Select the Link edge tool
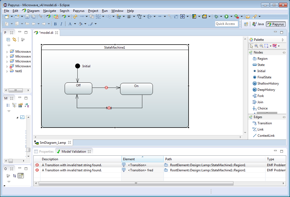This screenshot has width=290, height=197. pyautogui.click(x=258, y=129)
